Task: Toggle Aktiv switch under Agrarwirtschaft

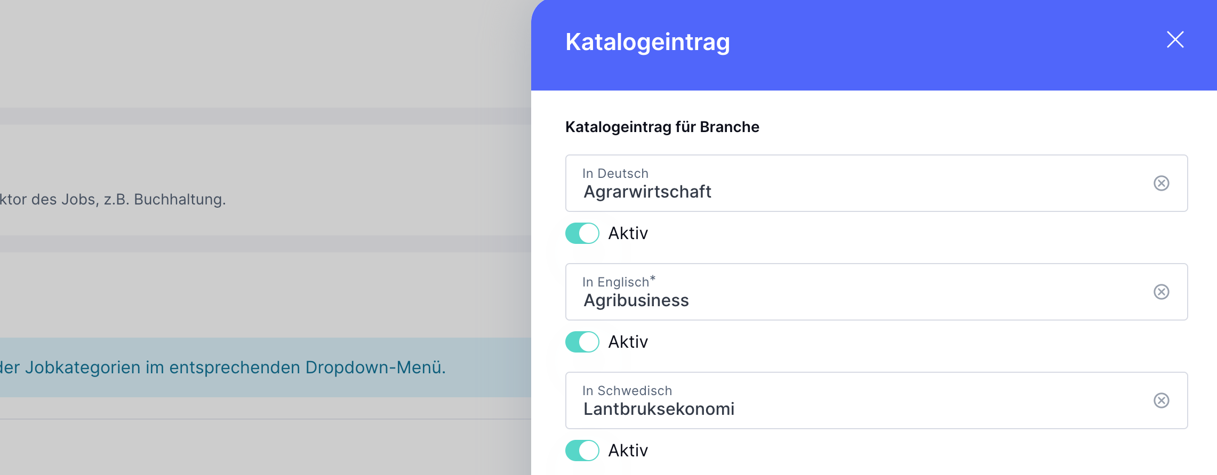Action: coord(582,233)
